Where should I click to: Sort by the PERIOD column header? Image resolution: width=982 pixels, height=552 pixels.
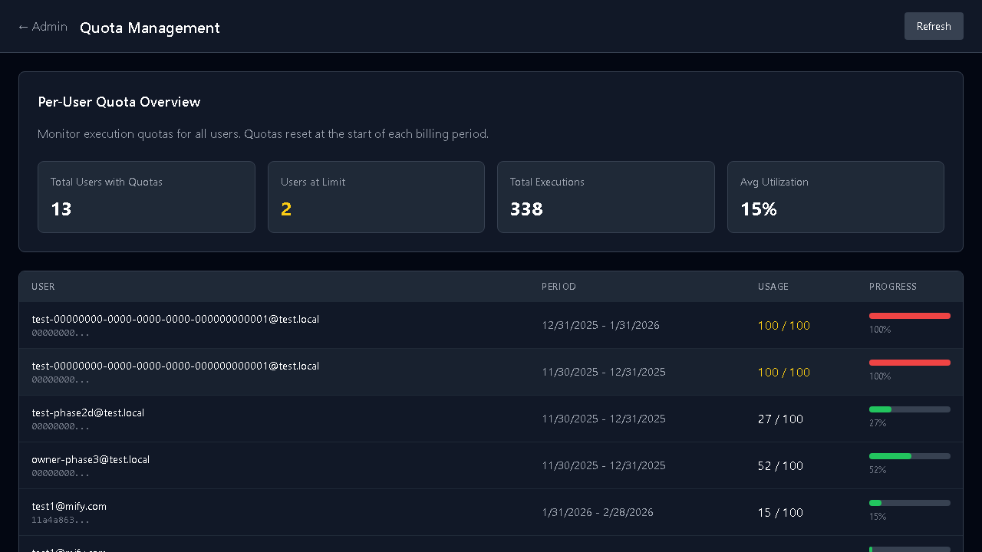[559, 287]
